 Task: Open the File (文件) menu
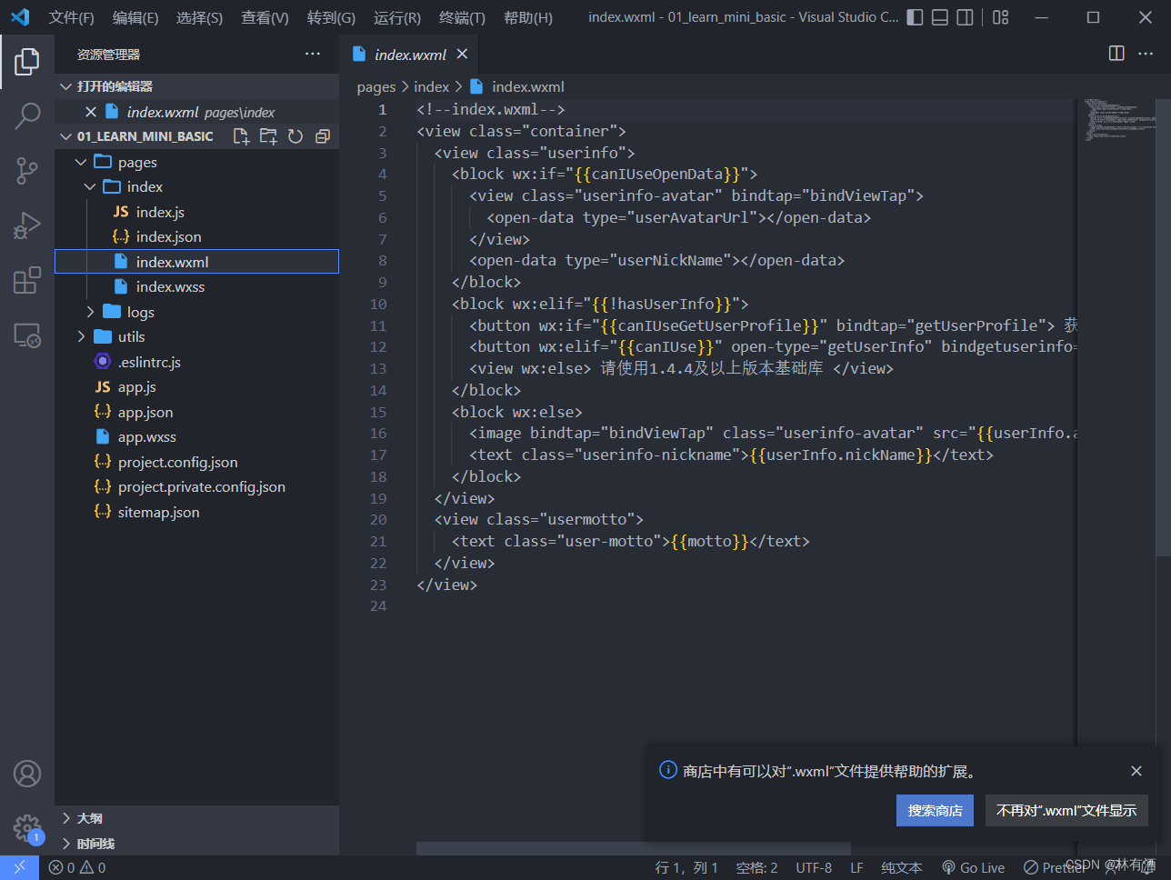[x=71, y=17]
